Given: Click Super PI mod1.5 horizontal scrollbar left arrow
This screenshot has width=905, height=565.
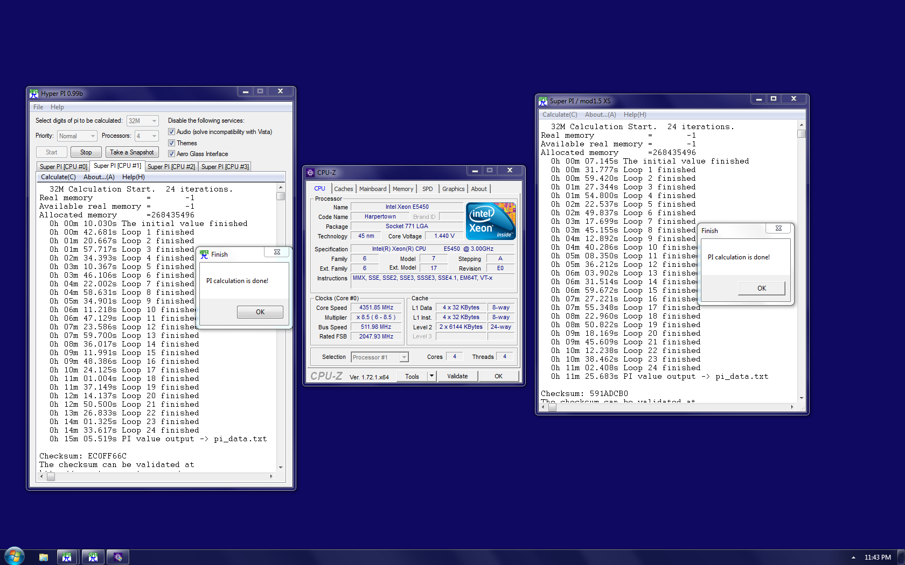Looking at the screenshot, I should pyautogui.click(x=543, y=407).
